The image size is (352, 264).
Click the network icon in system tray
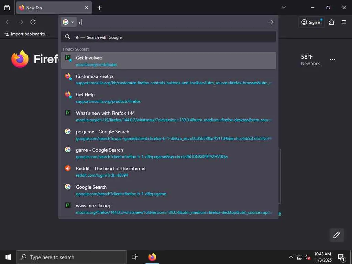[299, 257]
